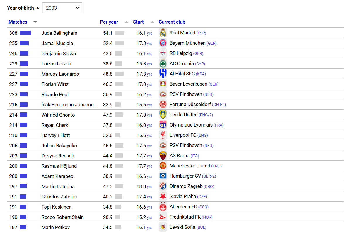Click the Manchester United crest
The height and width of the screenshot is (232, 350).
(x=163, y=166)
